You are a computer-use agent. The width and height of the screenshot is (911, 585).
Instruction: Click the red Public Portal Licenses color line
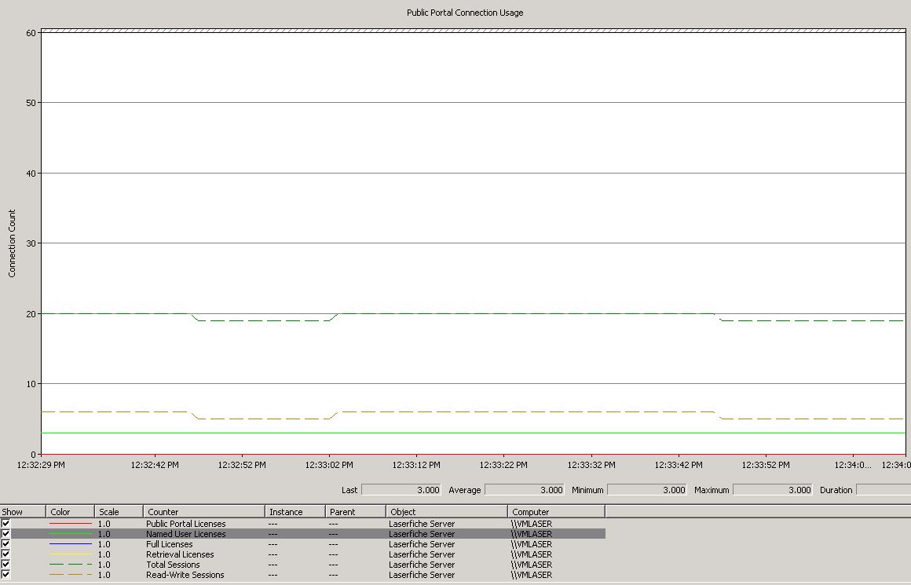click(71, 524)
